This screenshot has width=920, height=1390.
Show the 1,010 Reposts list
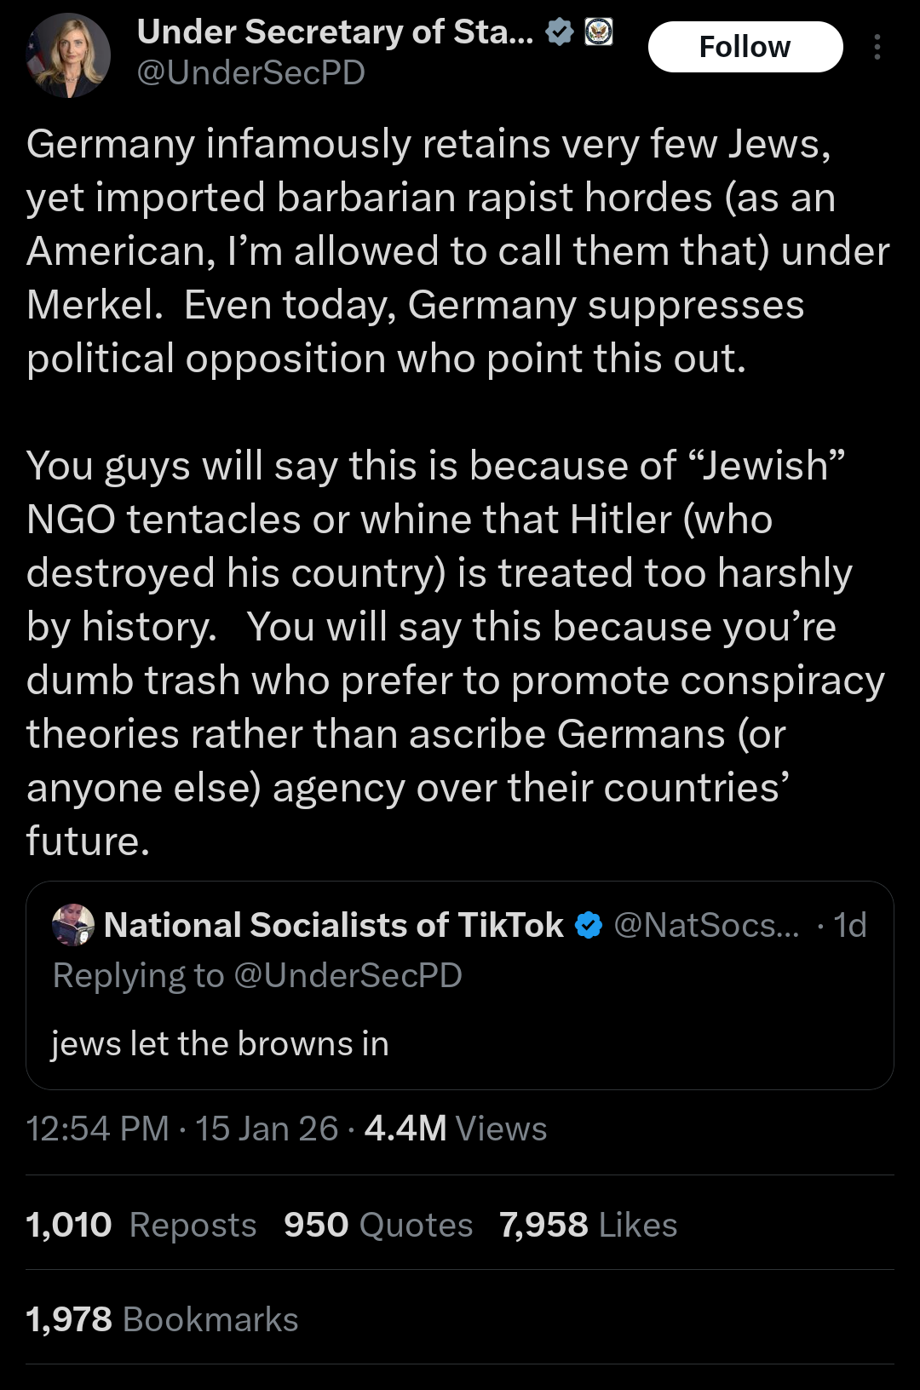click(141, 1225)
